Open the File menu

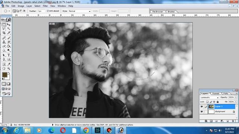(7, 6)
